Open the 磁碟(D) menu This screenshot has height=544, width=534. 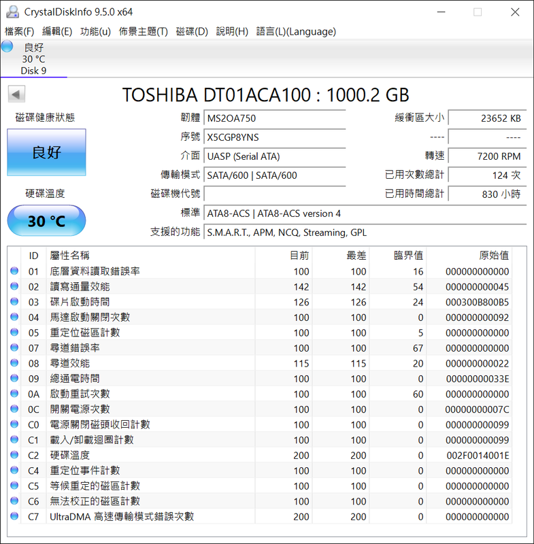point(192,31)
